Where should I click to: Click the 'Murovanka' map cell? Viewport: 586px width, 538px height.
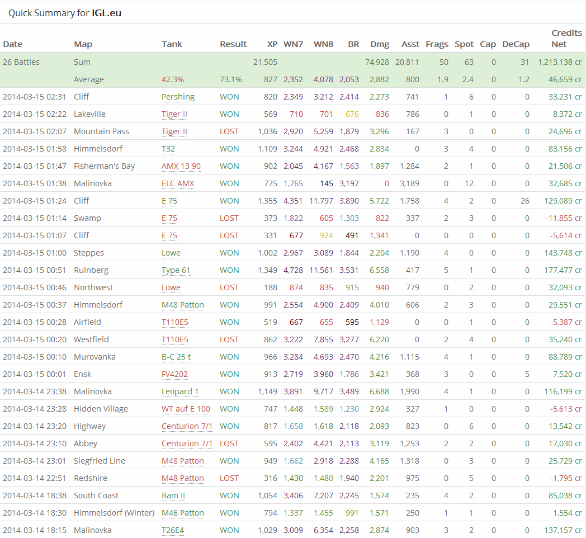[94, 357]
